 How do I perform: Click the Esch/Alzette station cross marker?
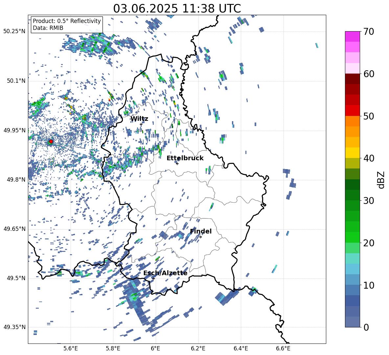pos(153,278)
